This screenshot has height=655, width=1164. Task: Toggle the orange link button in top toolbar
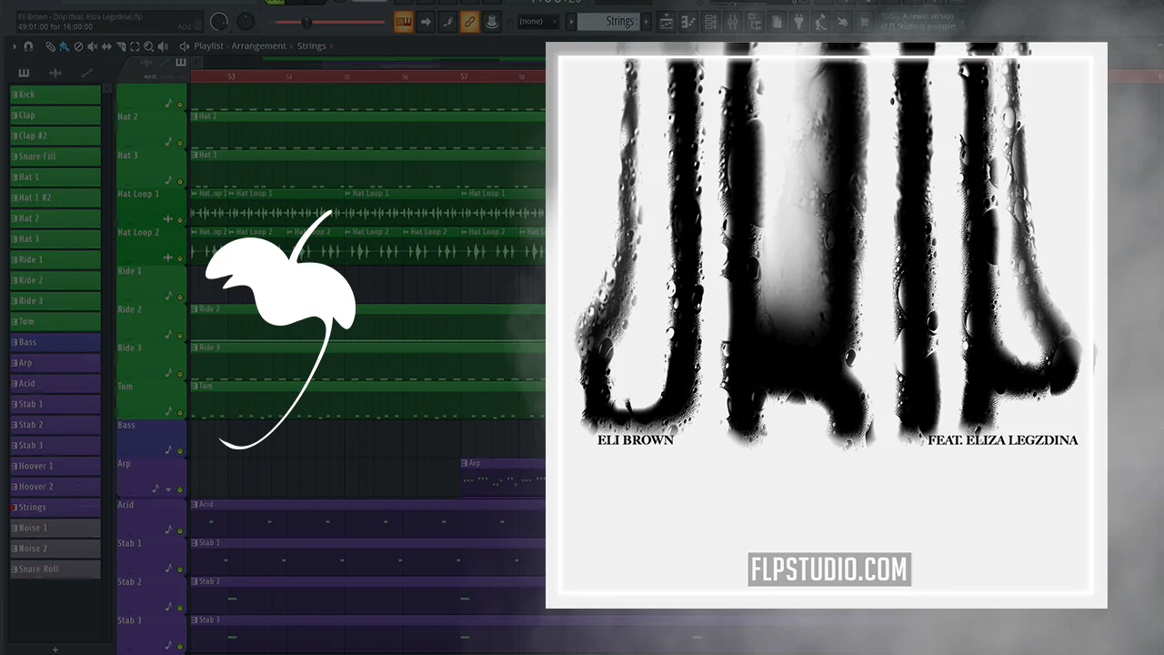click(x=470, y=22)
